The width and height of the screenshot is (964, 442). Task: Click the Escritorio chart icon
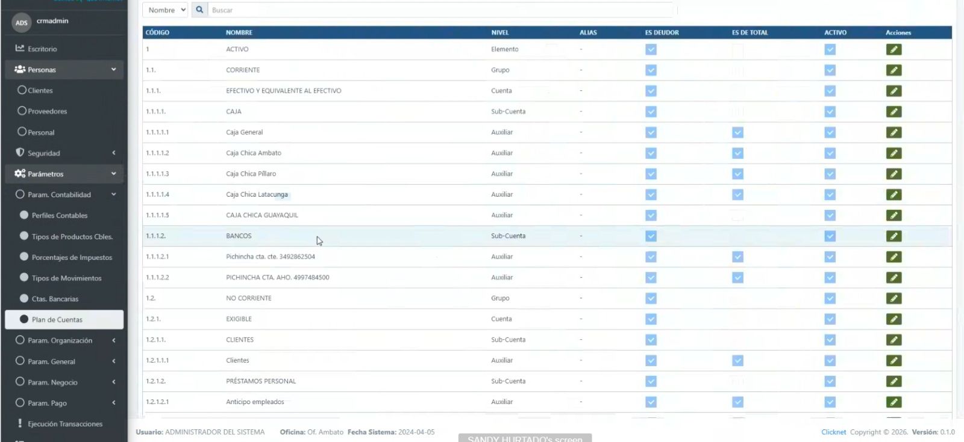(x=20, y=48)
